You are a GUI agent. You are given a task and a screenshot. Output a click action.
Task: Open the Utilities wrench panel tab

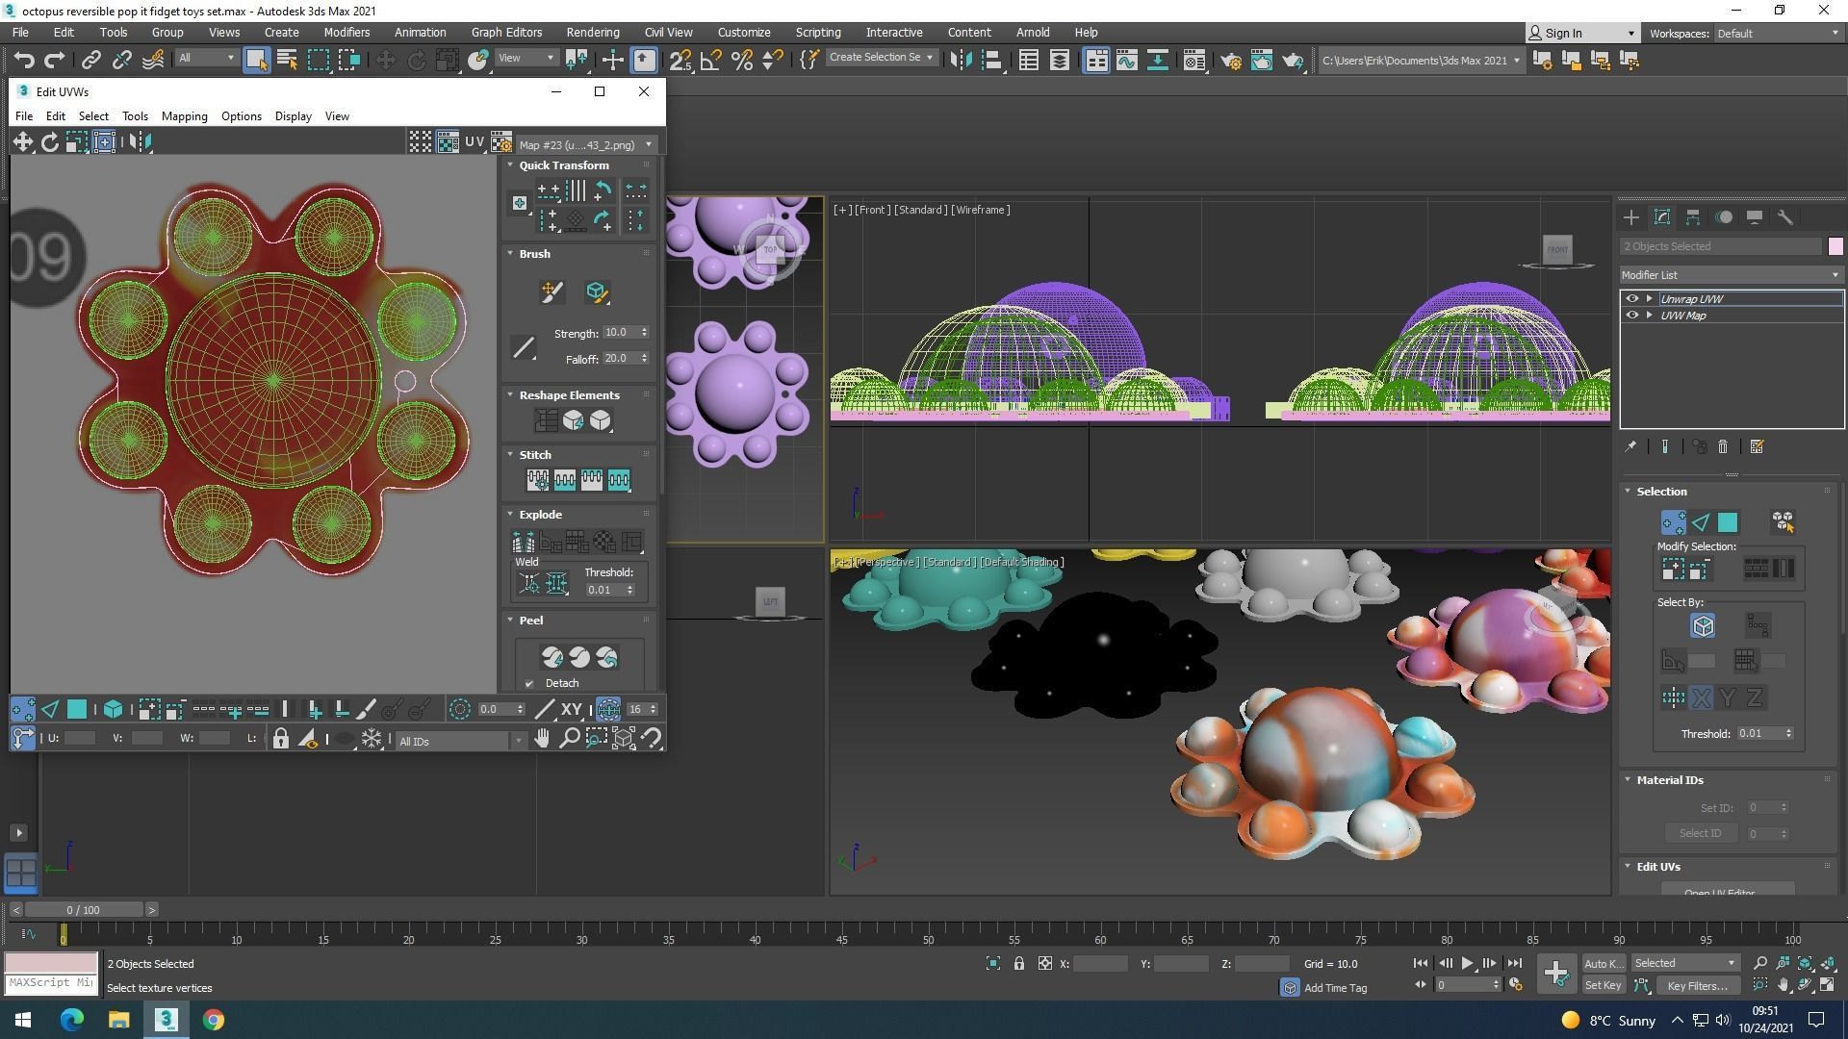click(x=1785, y=217)
